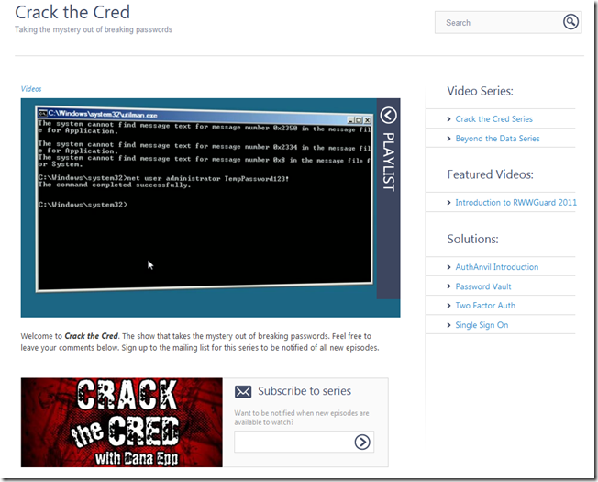Click the chevron before Two Factor Auth
The height and width of the screenshot is (482, 598).
448,306
